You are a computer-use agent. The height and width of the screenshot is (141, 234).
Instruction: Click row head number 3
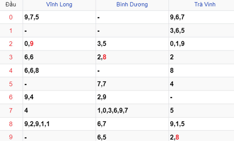11,57
